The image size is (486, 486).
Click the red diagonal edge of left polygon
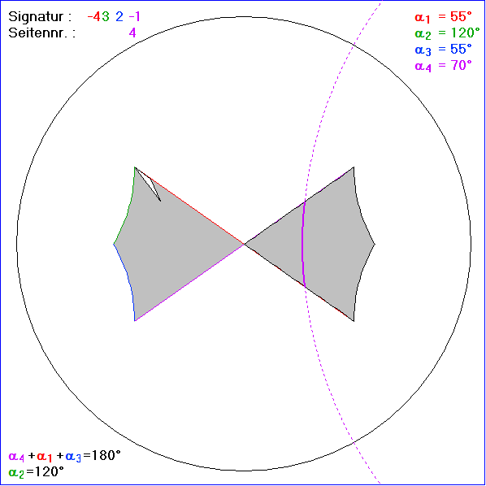(x=189, y=206)
